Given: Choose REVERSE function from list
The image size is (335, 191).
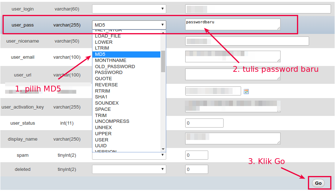Looking at the screenshot, I should (x=106, y=85).
